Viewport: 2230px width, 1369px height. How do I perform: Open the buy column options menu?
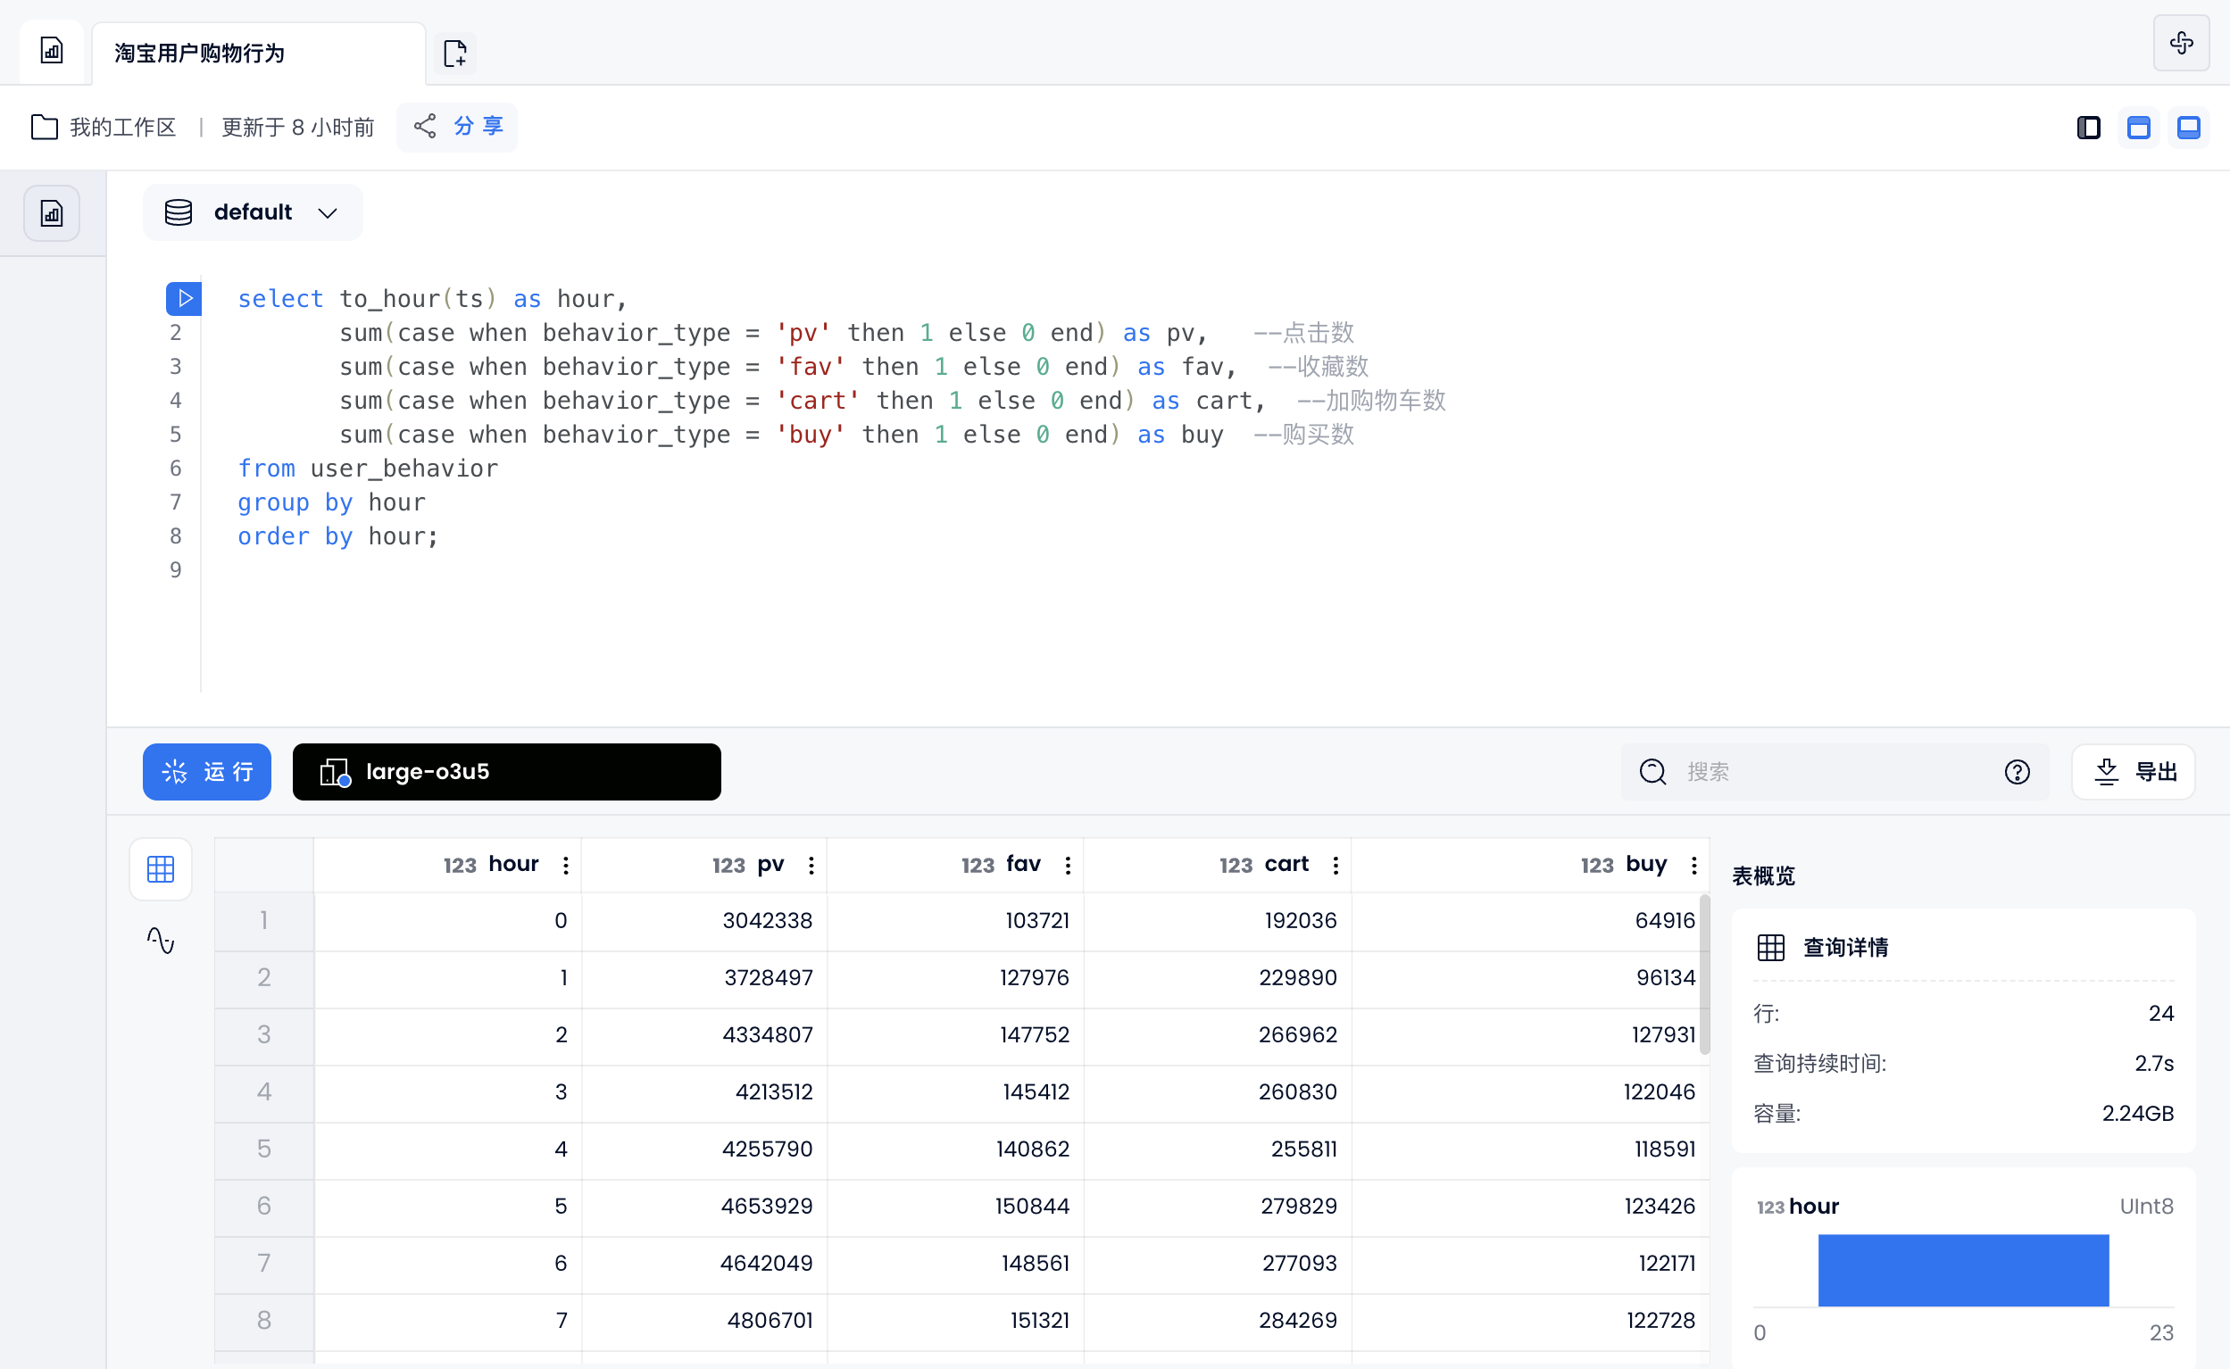[1694, 866]
